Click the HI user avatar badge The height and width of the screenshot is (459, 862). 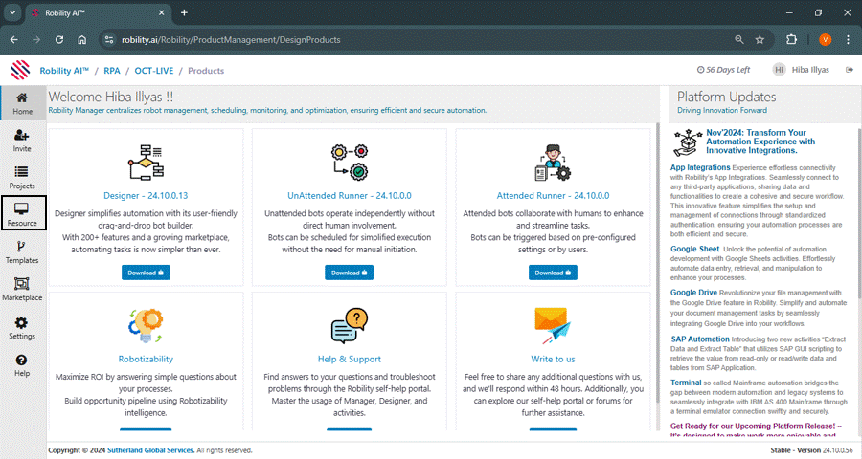(779, 70)
